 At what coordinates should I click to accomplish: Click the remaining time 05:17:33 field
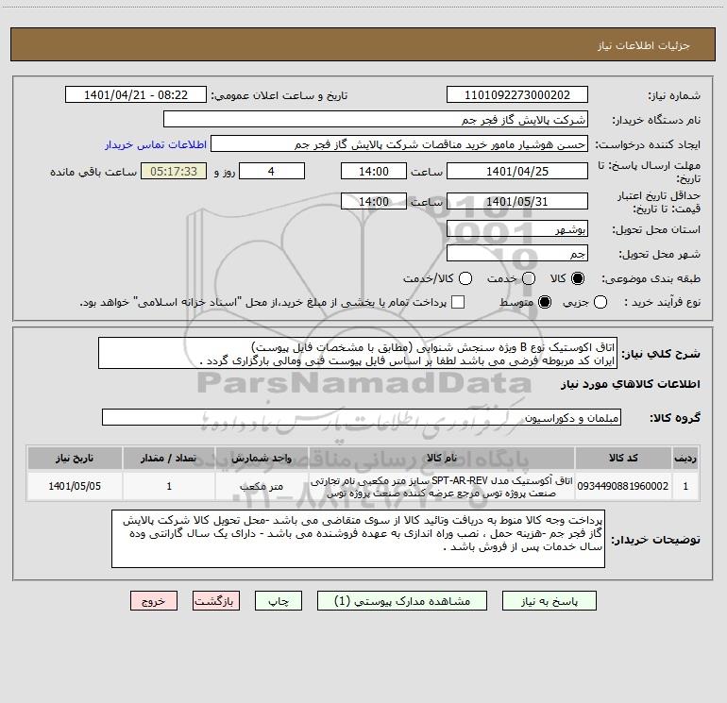pyautogui.click(x=174, y=172)
